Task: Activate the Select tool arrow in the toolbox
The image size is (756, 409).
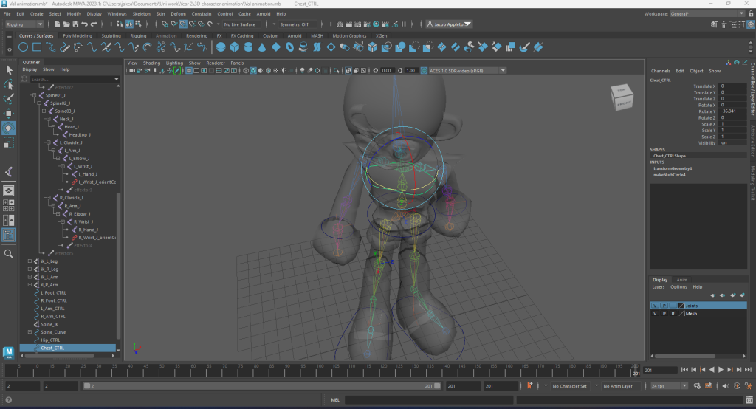Action: point(9,69)
